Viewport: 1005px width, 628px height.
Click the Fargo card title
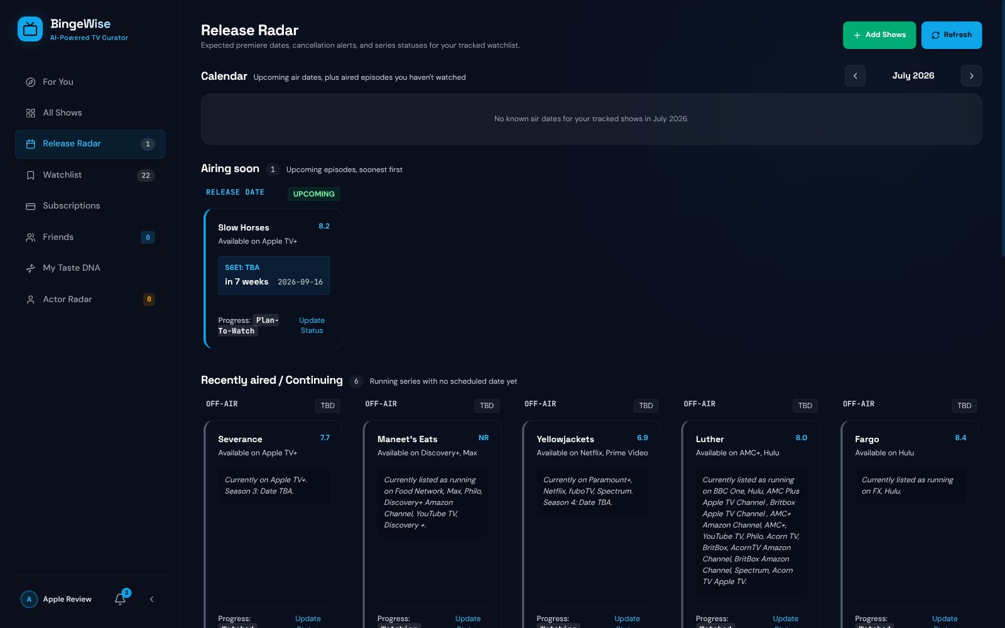point(867,440)
